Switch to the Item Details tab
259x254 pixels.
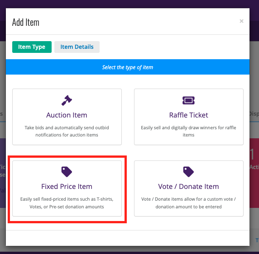coord(77,47)
